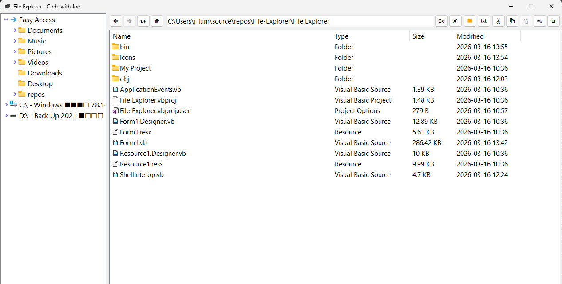
Task: Navigate to home with the home icon
Action: click(x=157, y=20)
